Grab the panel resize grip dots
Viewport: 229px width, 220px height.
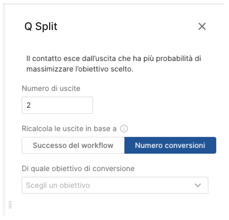(10, 205)
